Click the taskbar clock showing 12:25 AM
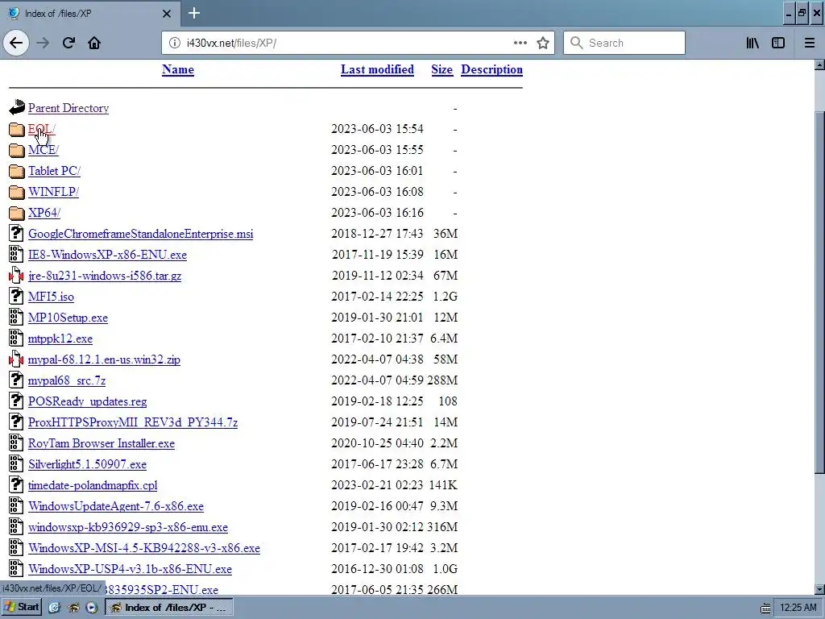This screenshot has width=825, height=619. (798, 608)
